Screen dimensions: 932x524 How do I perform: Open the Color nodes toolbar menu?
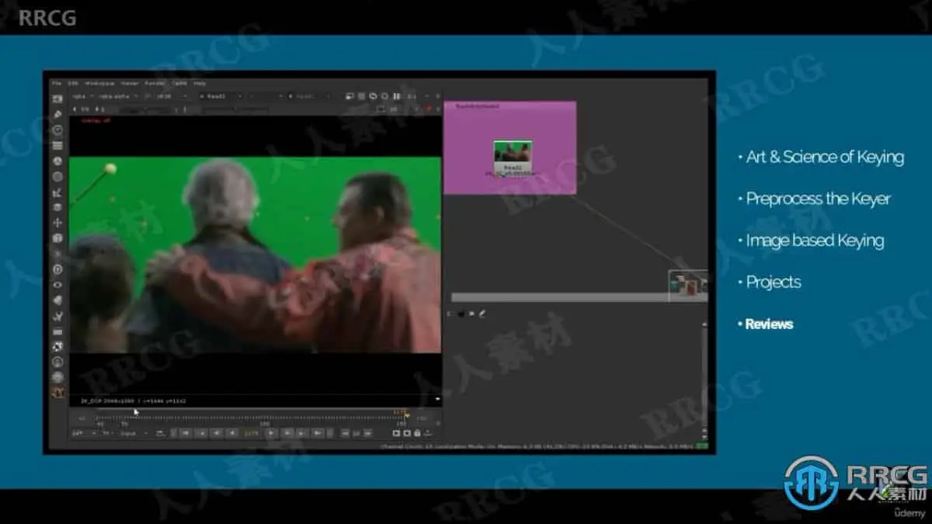57,161
